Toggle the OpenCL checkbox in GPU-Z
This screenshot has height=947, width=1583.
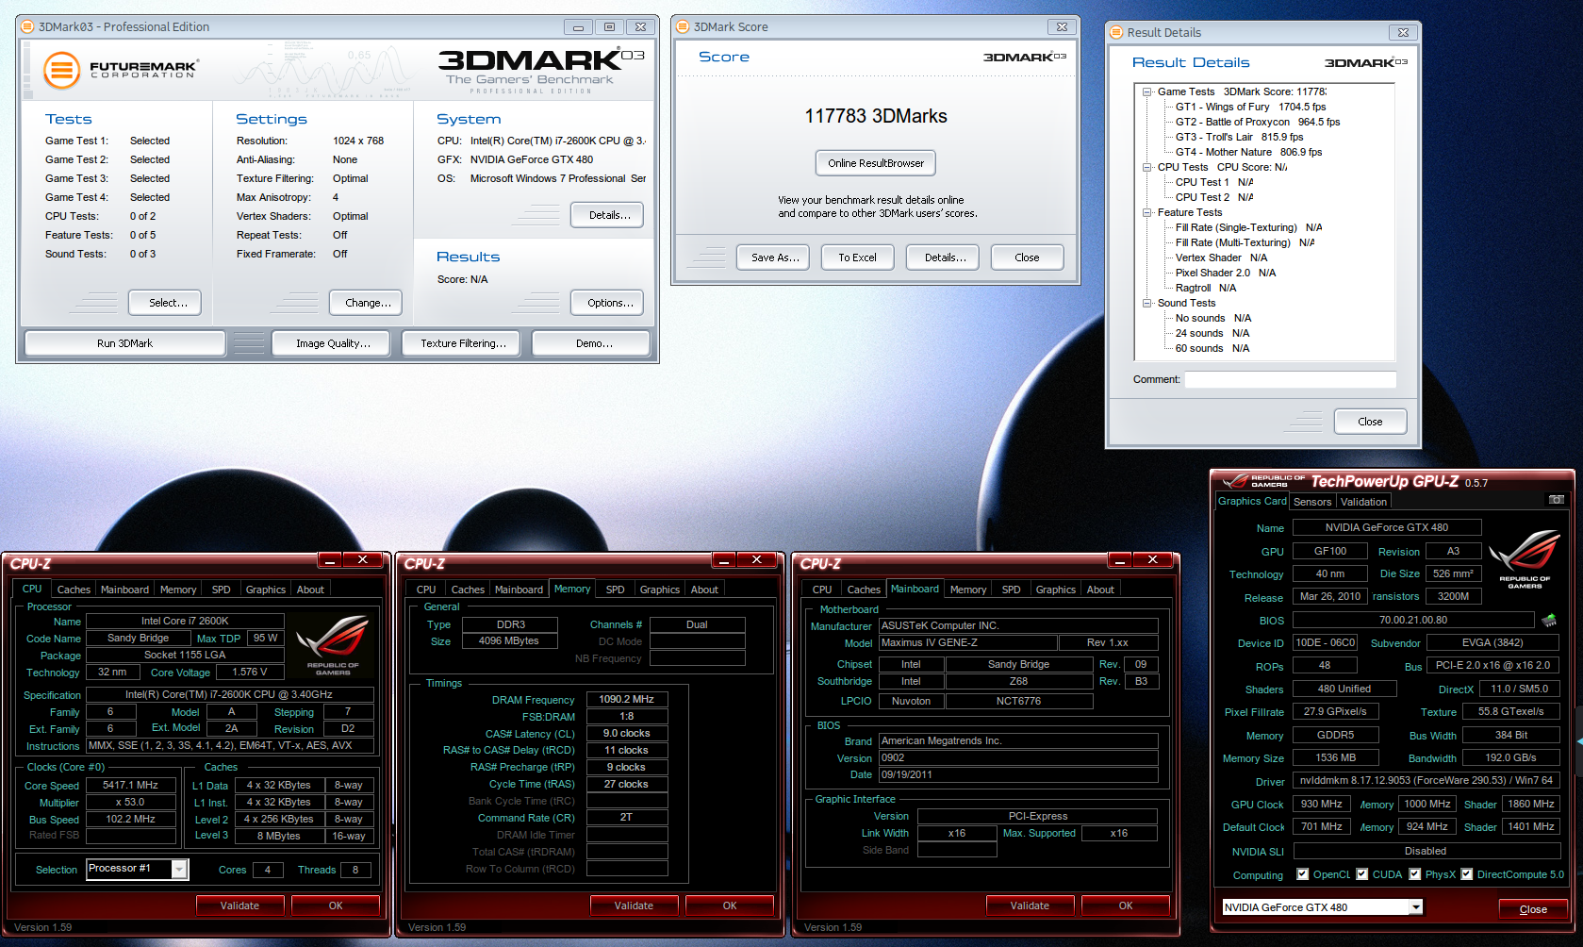[1303, 874]
